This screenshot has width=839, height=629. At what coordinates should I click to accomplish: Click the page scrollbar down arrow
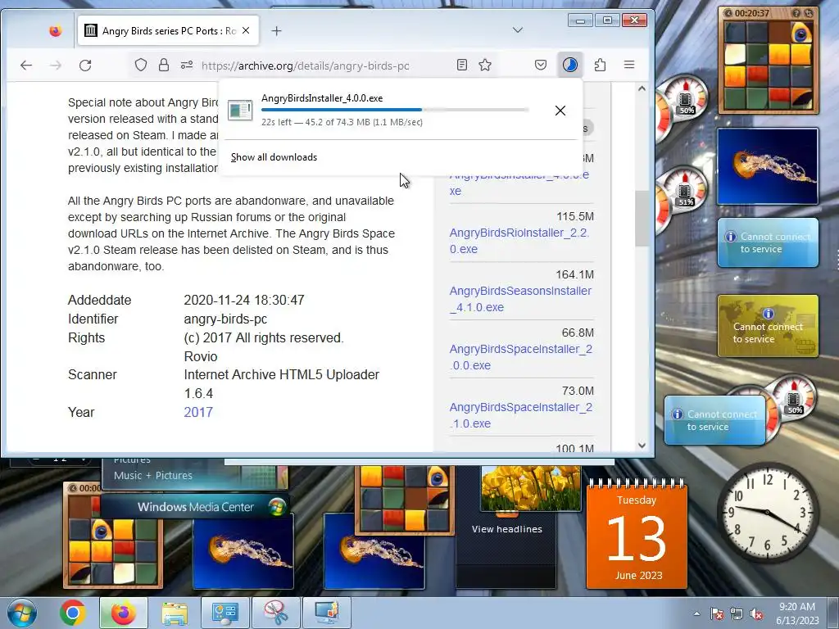[642, 445]
